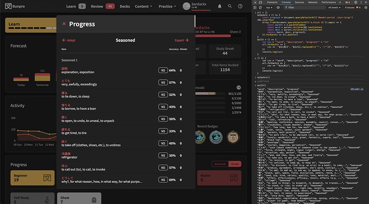This screenshot has height=204, width=369.
Task: Click the Beginner card Bunpro icon
Action: 47,178
